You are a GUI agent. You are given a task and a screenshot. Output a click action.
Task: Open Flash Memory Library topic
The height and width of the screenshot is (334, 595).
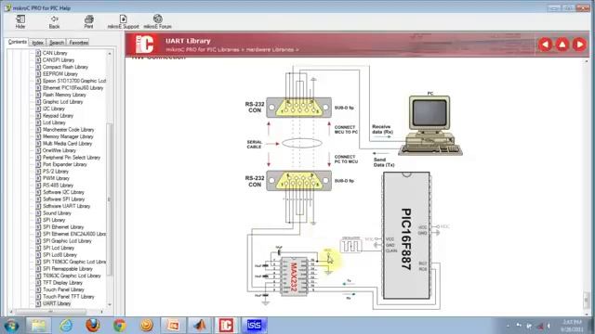64,95
